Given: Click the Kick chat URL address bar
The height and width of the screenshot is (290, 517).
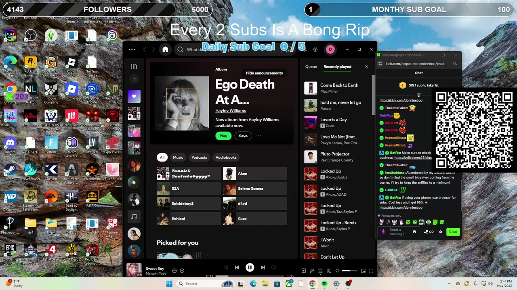Looking at the screenshot, I should pyautogui.click(x=415, y=64).
